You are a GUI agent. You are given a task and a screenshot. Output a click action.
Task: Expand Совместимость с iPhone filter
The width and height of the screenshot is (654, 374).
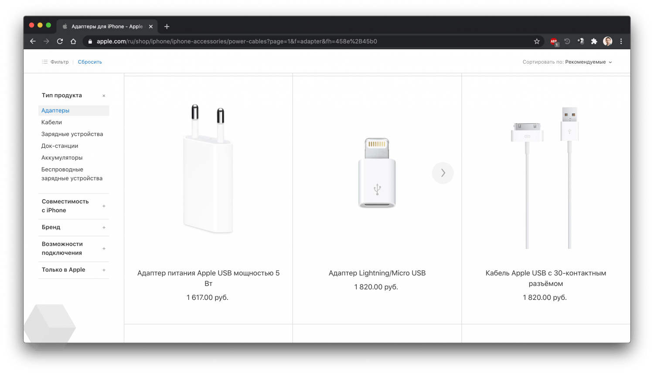click(x=74, y=206)
